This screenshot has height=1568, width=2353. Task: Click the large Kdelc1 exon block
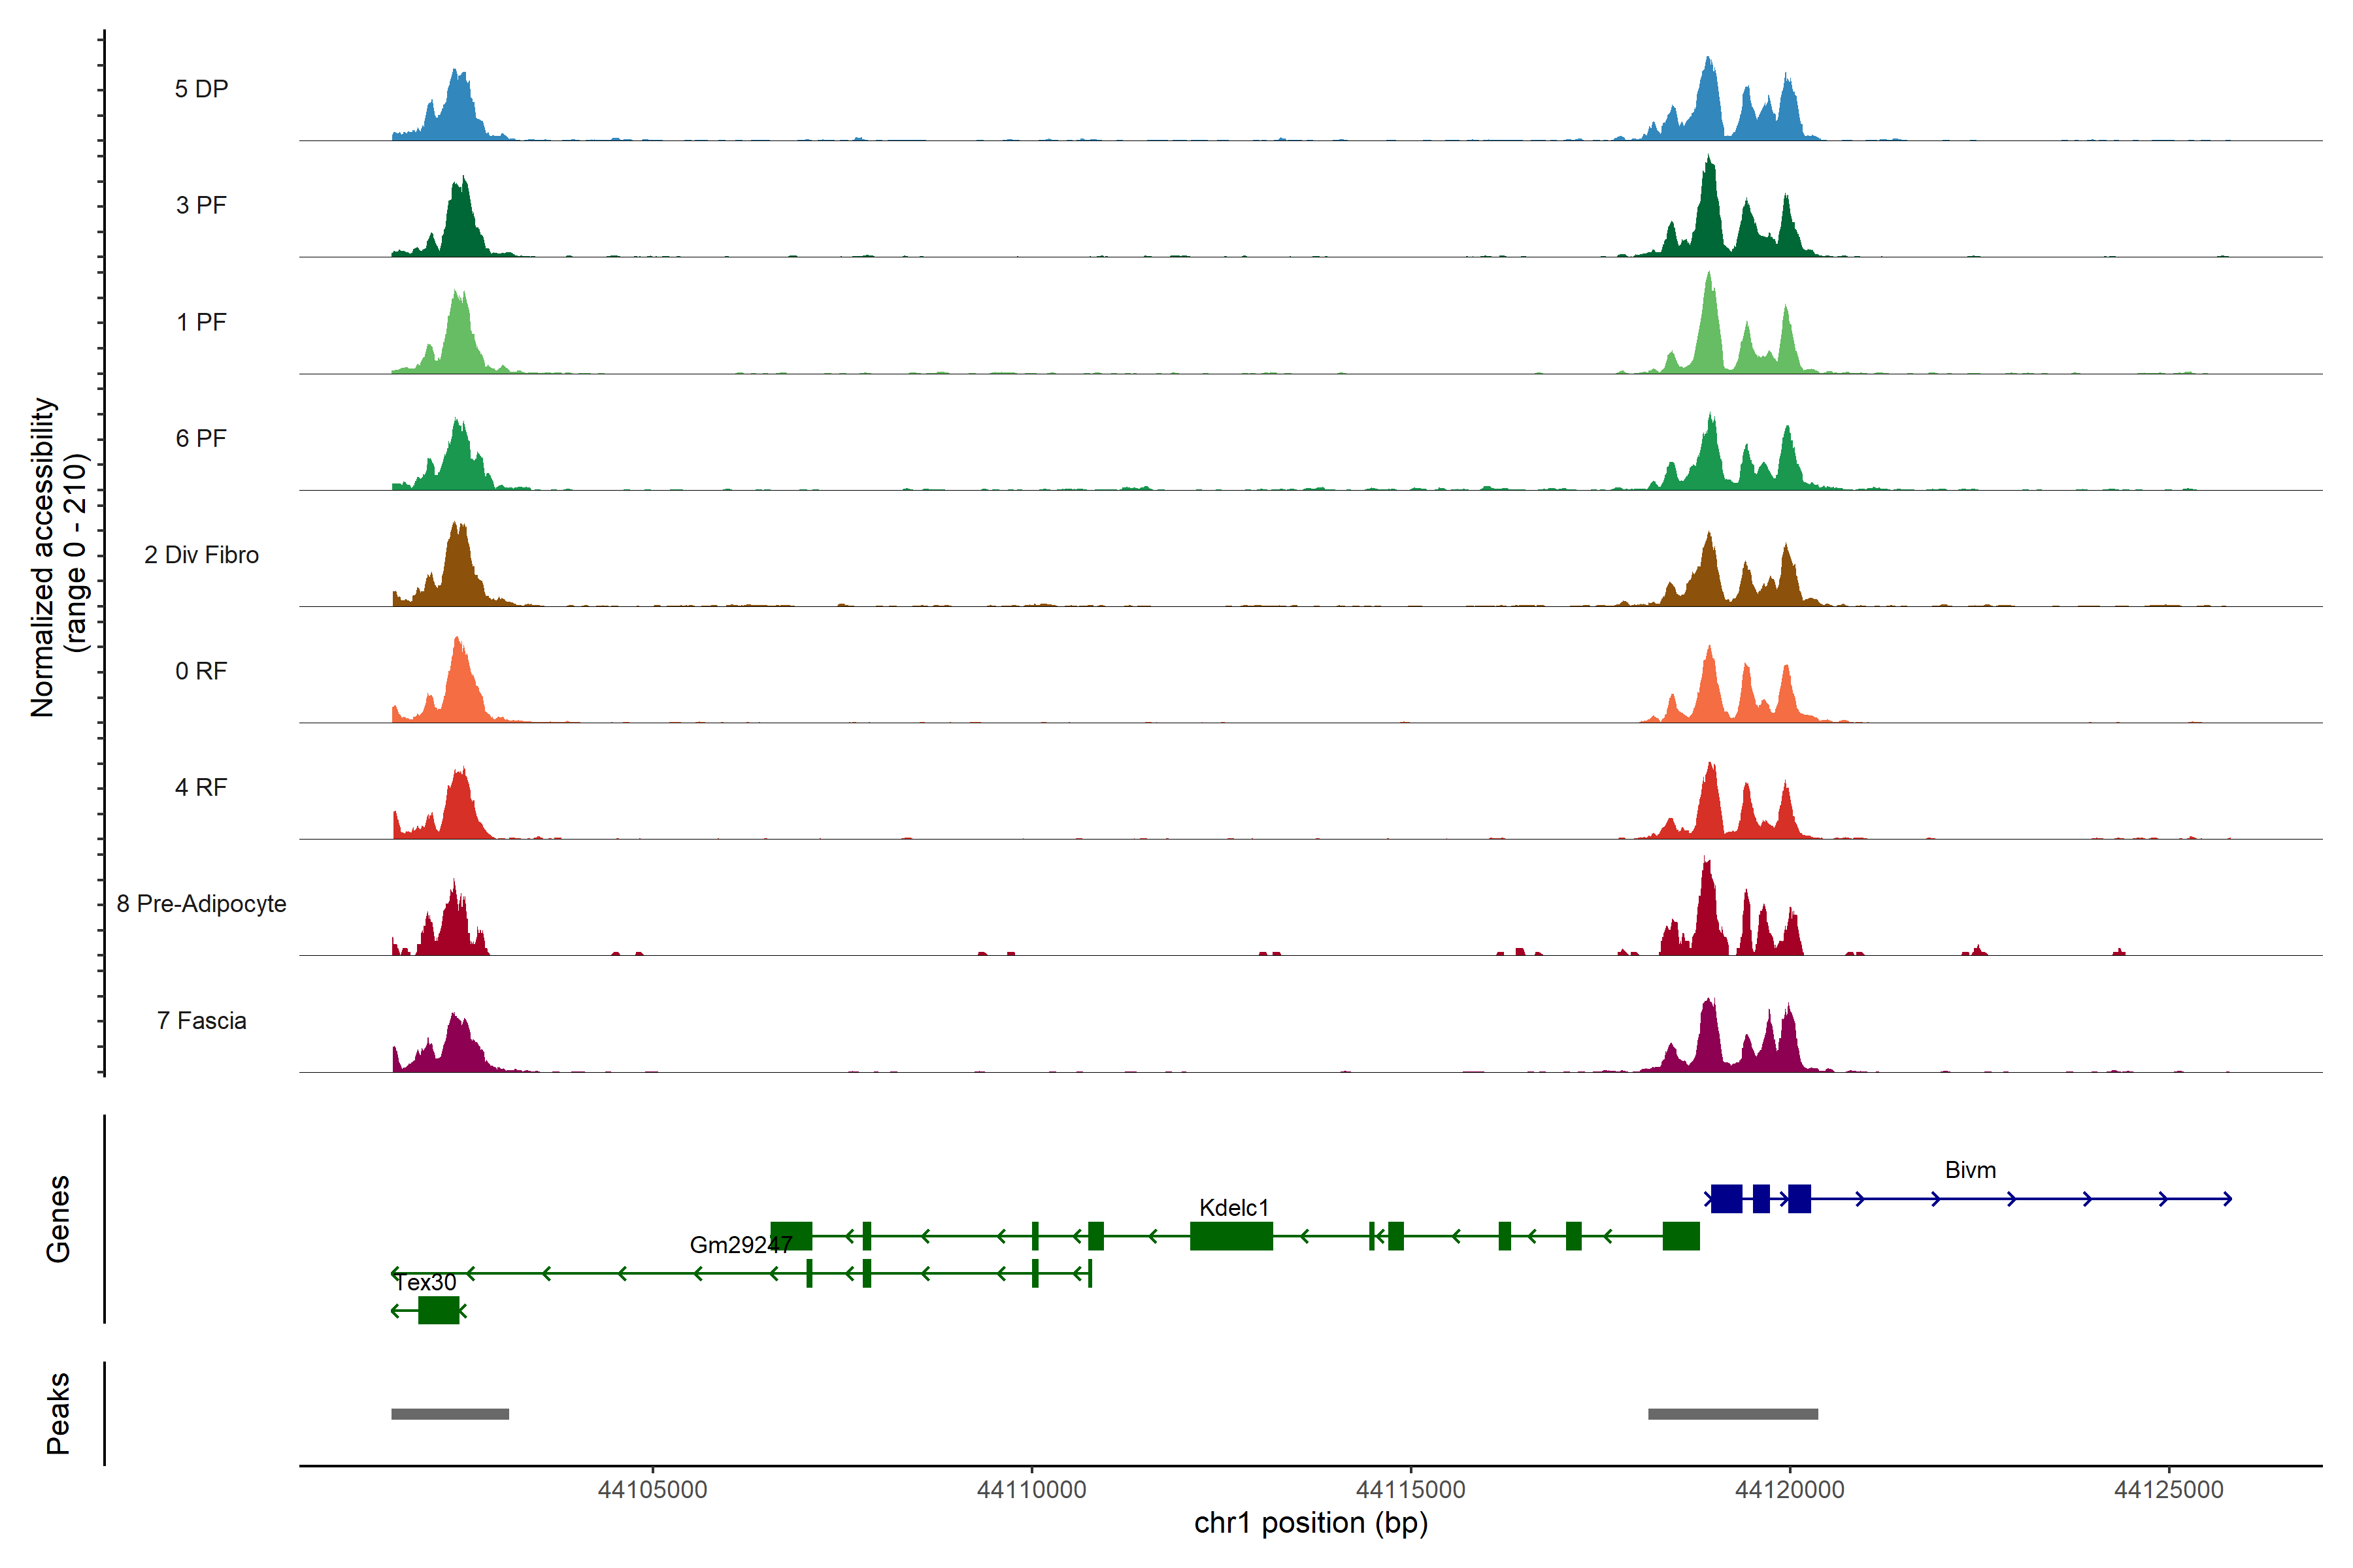point(1231,1236)
